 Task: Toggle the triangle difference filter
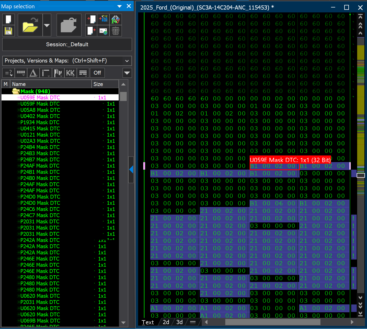pyautogui.click(x=33, y=73)
